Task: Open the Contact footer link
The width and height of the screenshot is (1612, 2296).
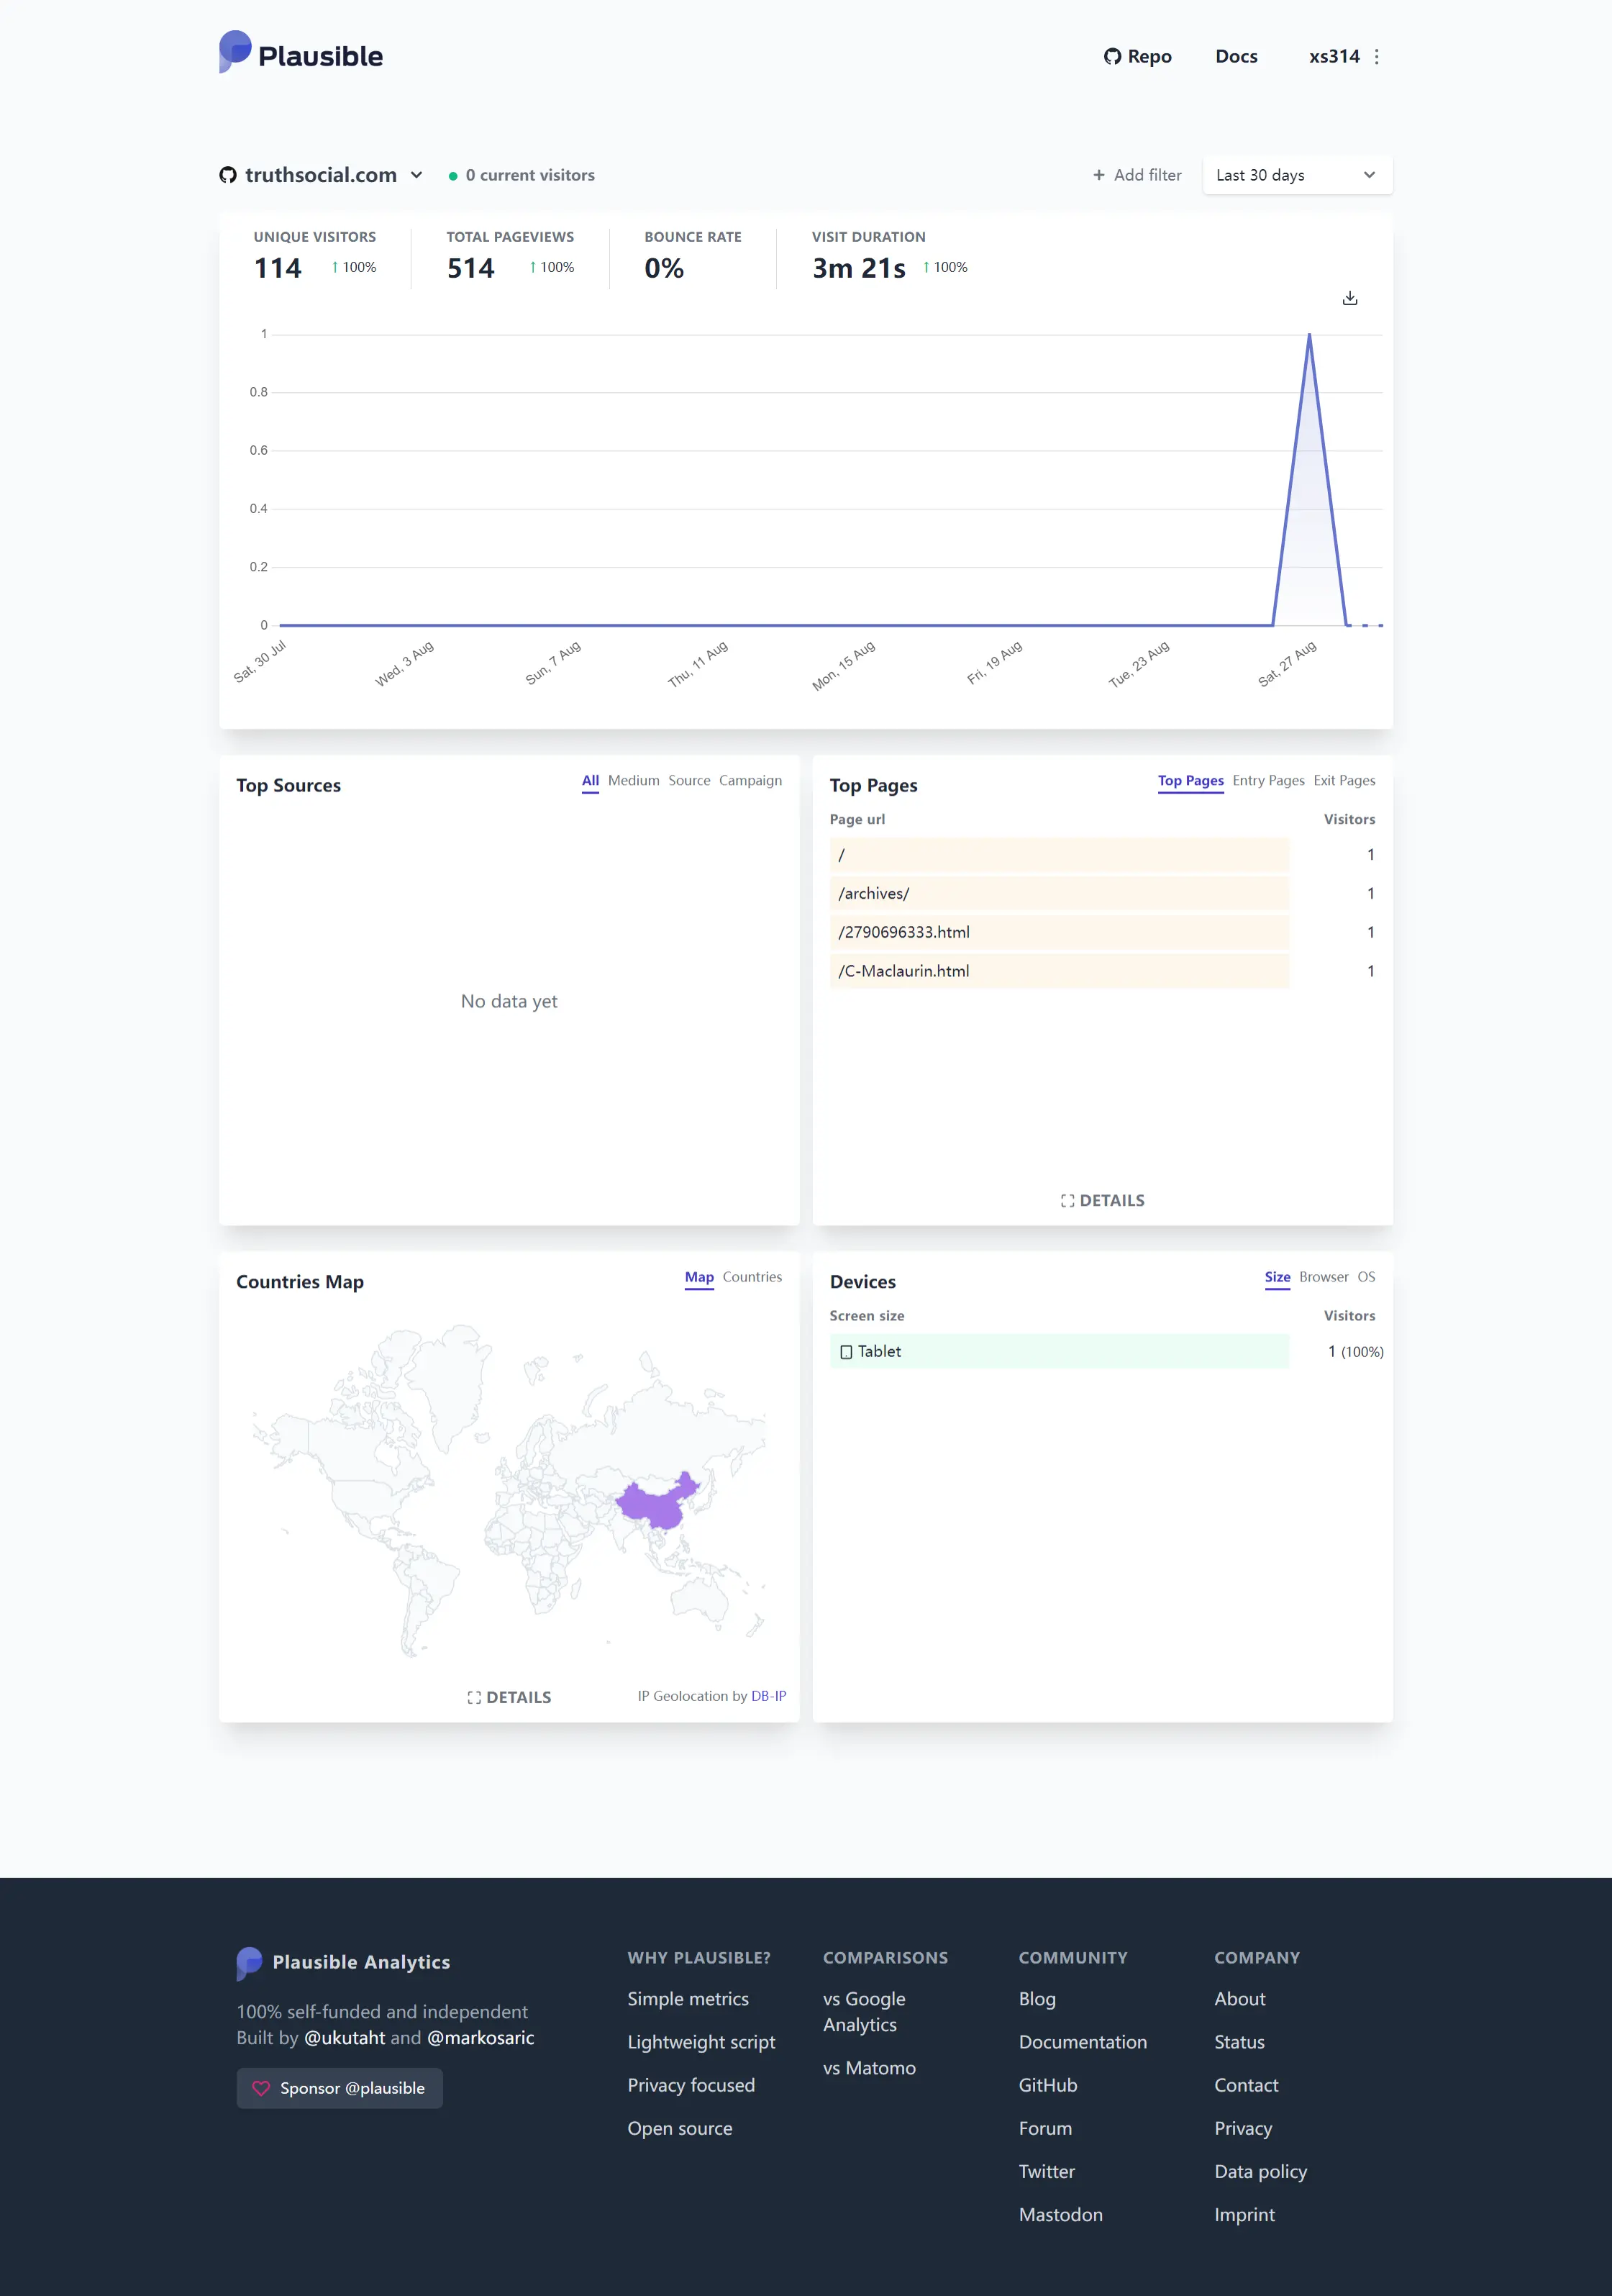Action: (1246, 2086)
